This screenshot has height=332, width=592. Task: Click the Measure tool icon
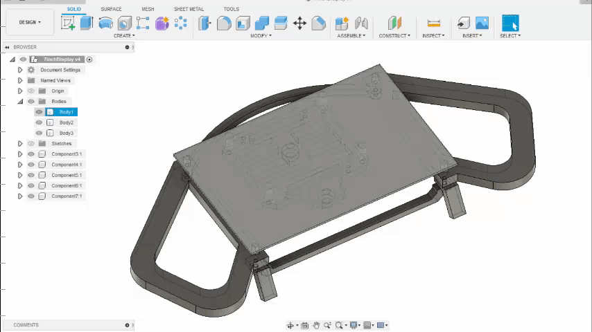434,24
